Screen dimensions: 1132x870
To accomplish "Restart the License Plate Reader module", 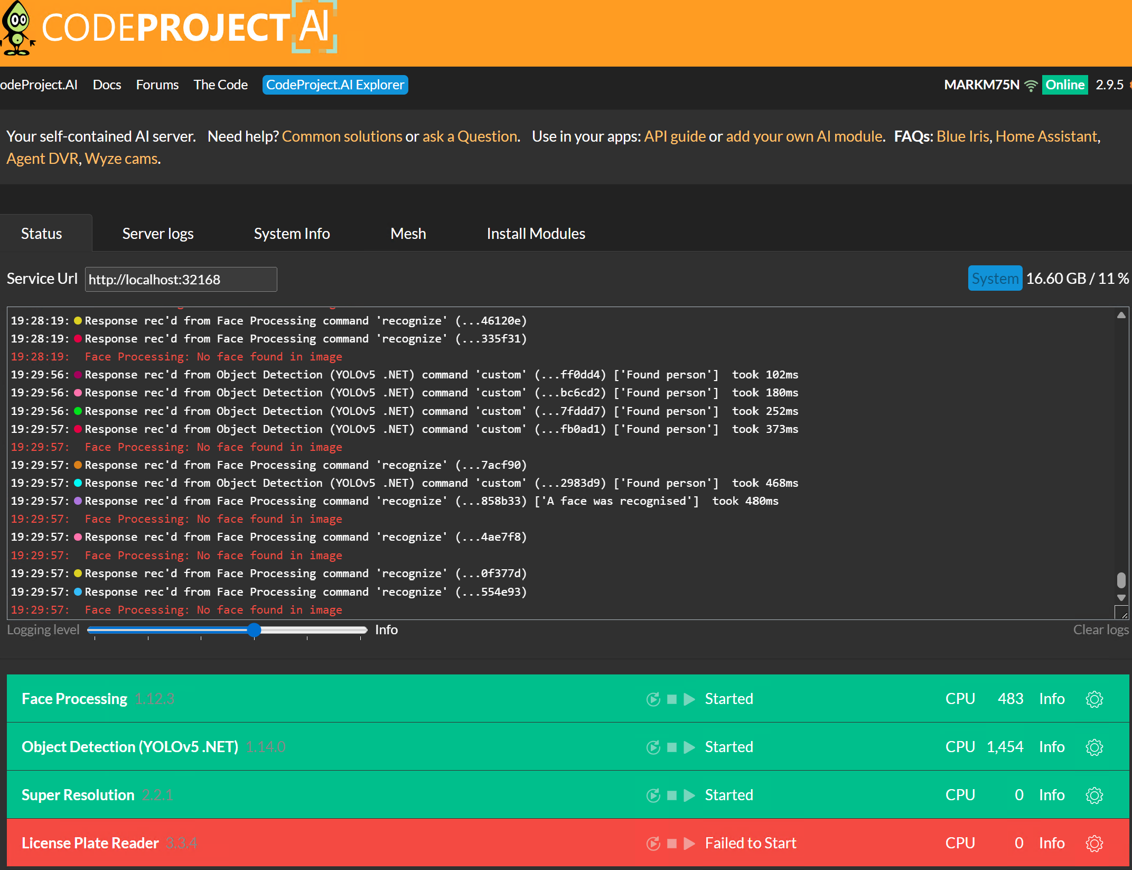I will [x=653, y=844].
